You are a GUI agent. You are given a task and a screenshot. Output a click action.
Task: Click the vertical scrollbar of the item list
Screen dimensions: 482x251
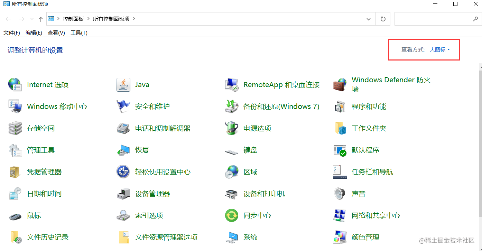480,143
